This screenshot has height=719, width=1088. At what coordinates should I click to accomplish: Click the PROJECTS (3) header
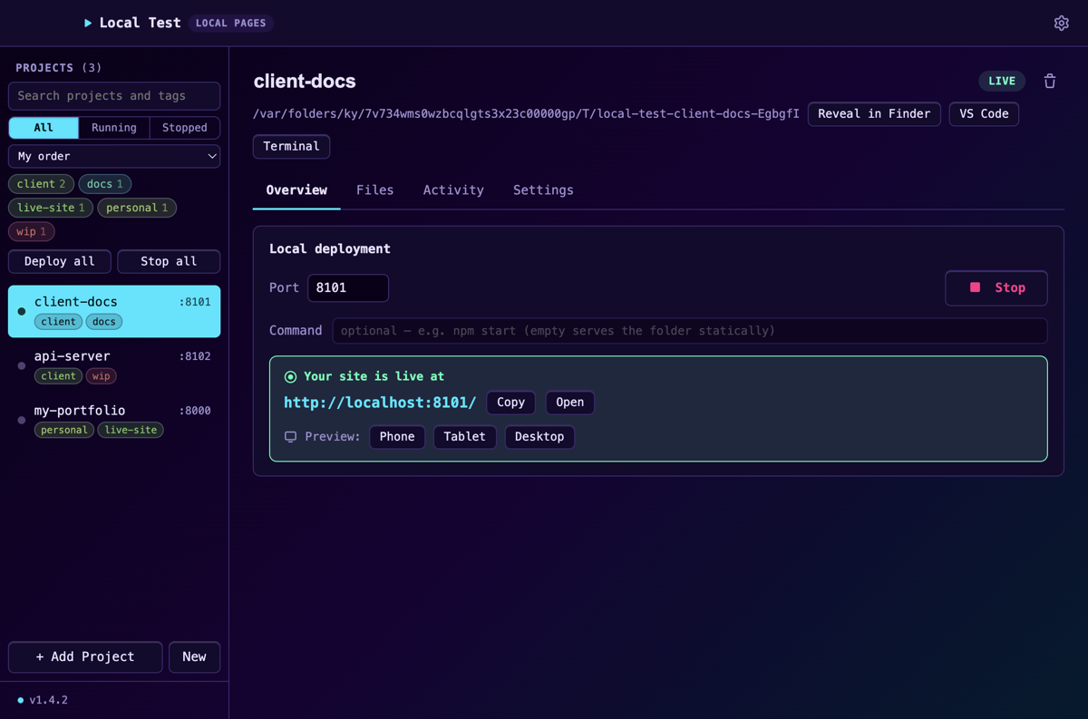(x=59, y=68)
